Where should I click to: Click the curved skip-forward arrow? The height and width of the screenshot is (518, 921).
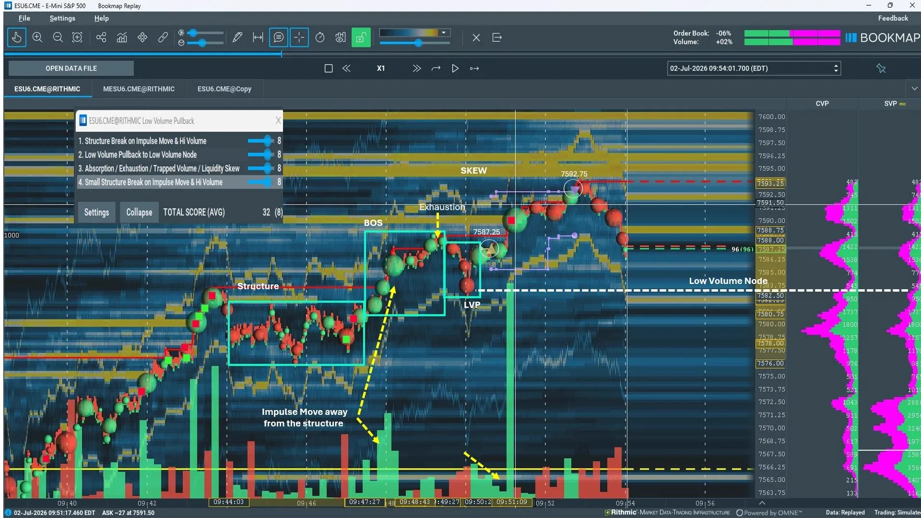click(x=436, y=69)
